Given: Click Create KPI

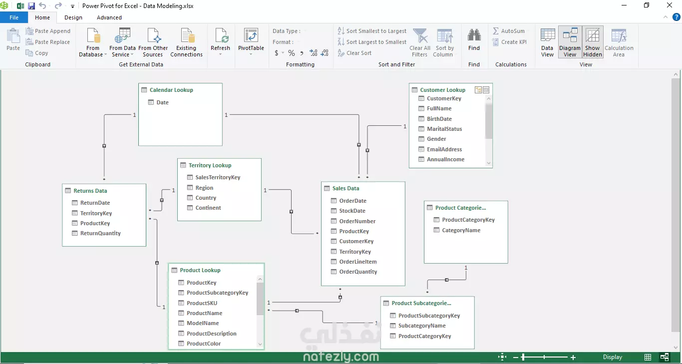Looking at the screenshot, I should coord(509,42).
